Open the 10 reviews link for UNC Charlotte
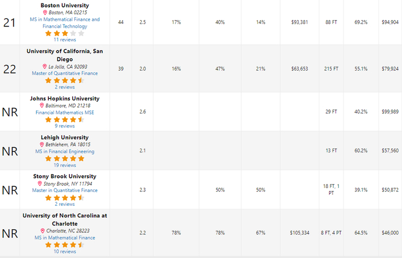Image resolution: width=402 pixels, height=258 pixels. click(64, 251)
